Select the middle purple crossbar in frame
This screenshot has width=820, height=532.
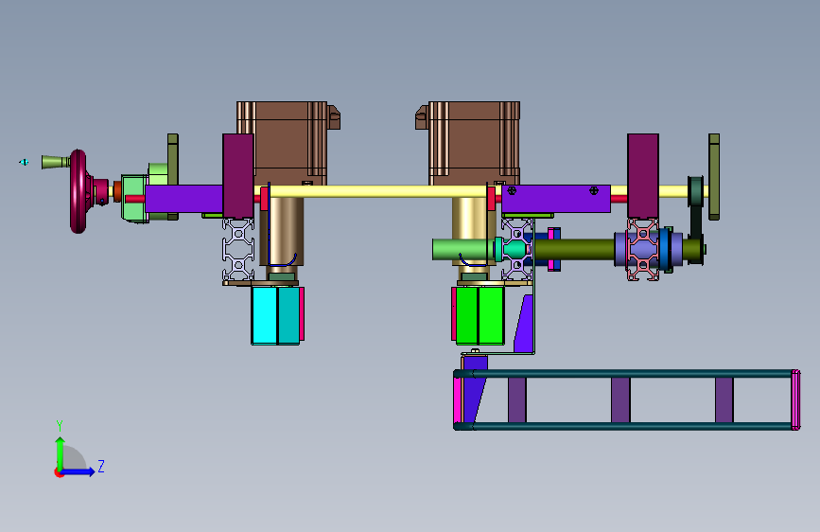click(620, 400)
